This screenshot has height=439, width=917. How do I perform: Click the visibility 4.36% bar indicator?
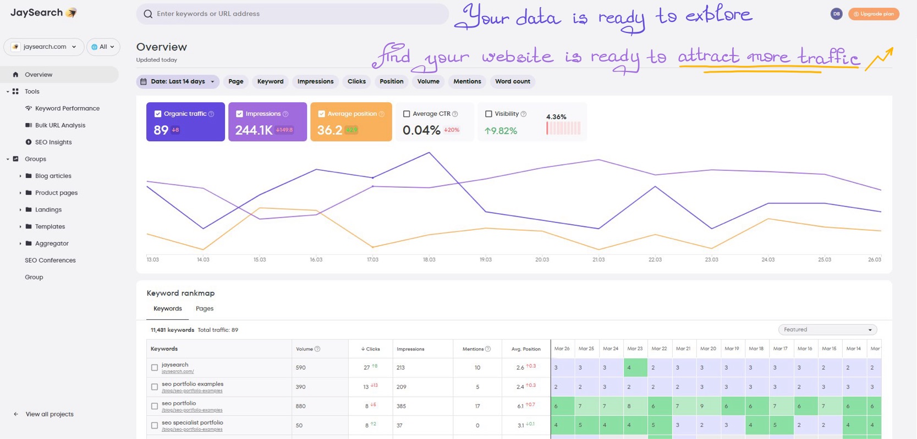[x=563, y=128]
